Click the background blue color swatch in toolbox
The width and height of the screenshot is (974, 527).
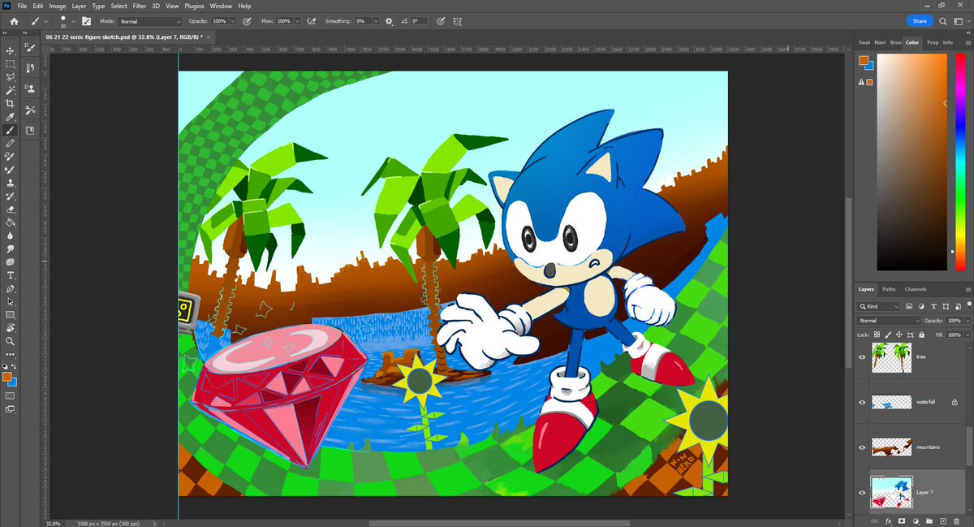click(14, 382)
